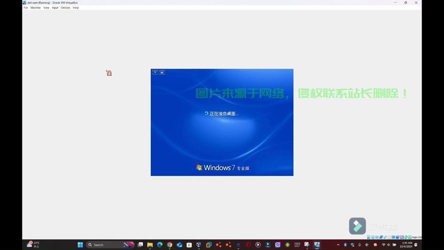The height and width of the screenshot is (250, 444).
Task: Select the active VirtualBox VM taskbar icon
Action: (x=317, y=244)
